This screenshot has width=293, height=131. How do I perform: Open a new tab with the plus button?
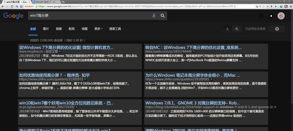[x=63, y=2]
